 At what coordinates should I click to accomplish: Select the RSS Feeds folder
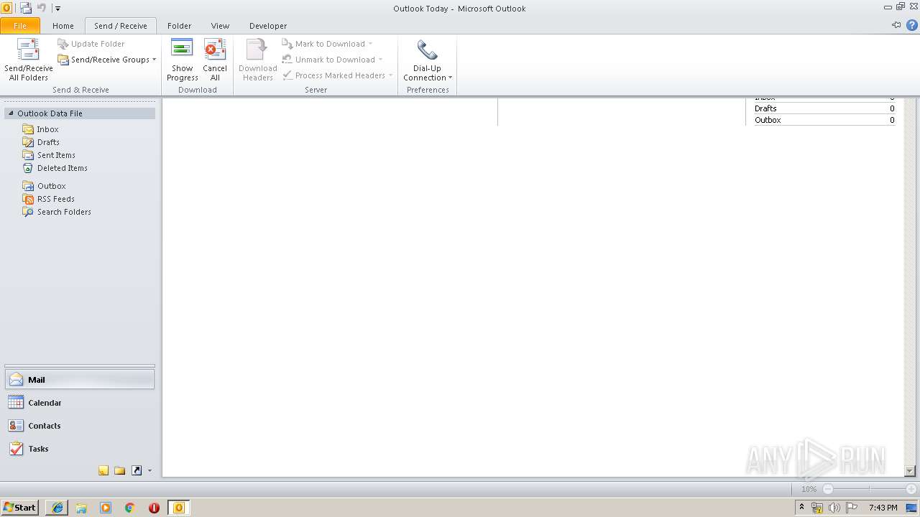[x=56, y=199]
